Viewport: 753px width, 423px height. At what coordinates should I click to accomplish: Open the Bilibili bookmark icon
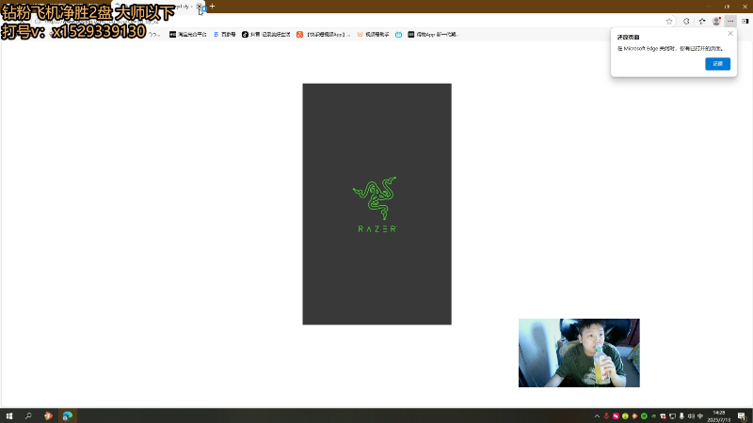[398, 35]
